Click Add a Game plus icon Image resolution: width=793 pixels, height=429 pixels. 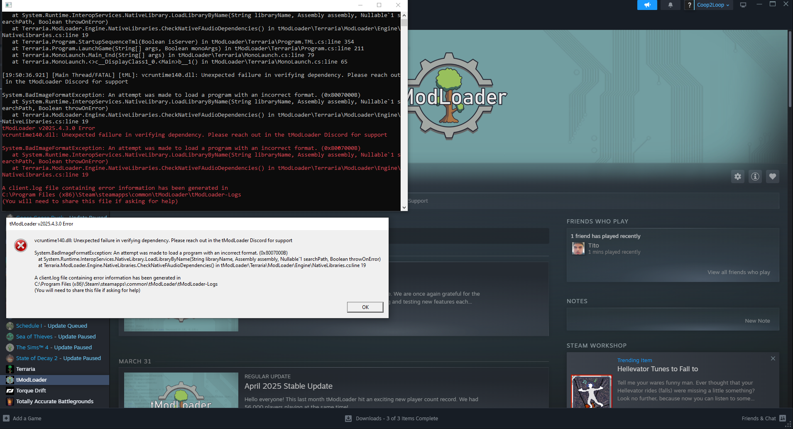point(6,418)
